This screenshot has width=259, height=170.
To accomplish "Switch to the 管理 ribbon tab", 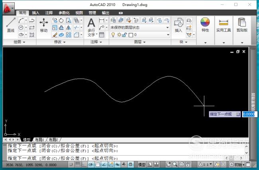I will pyautogui.click(x=92, y=13).
